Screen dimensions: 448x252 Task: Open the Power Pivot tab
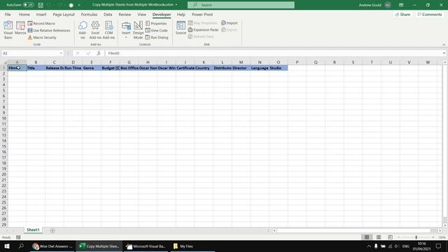(202, 14)
